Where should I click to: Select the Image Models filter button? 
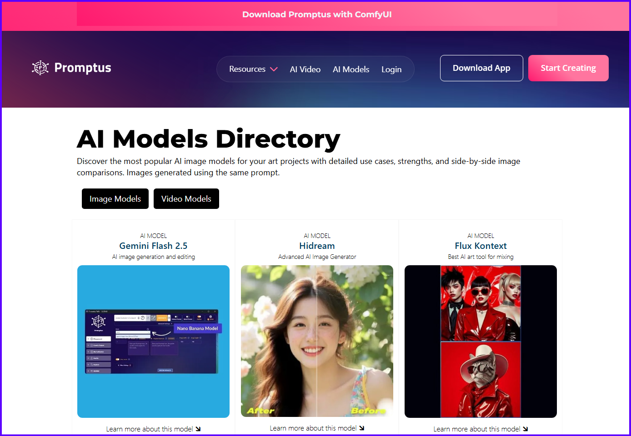[115, 199]
